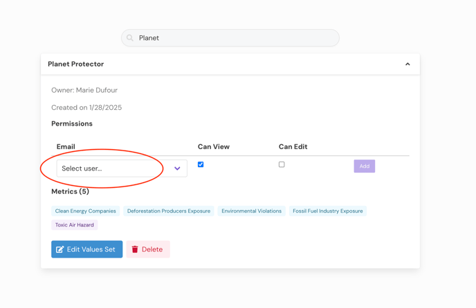This screenshot has width=476, height=308.
Task: Select the Clean Energy Companies metric tag
Action: click(86, 211)
